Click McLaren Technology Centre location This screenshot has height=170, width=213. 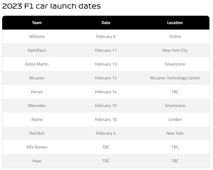coord(175,78)
